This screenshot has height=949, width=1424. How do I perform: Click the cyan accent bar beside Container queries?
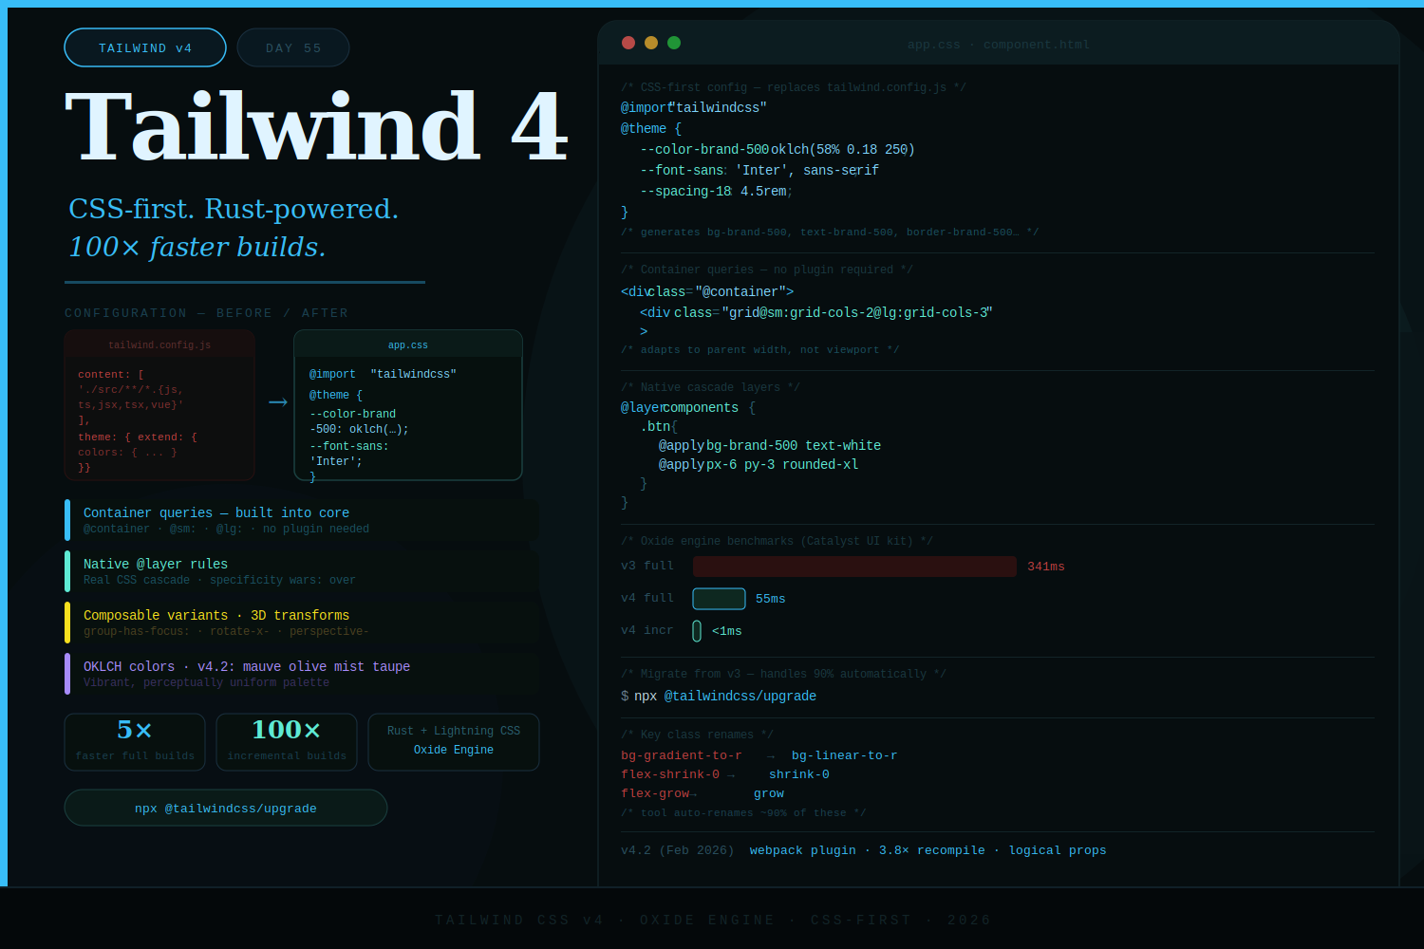[67, 520]
